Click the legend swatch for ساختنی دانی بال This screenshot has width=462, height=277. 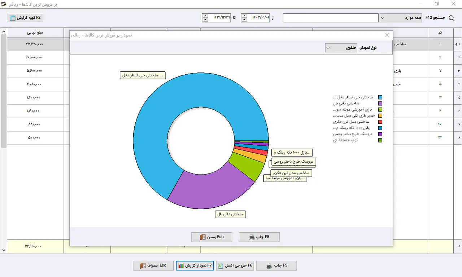tap(380, 104)
